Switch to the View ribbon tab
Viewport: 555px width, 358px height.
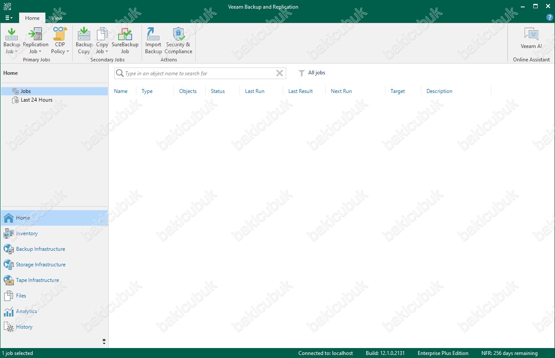[x=57, y=18]
